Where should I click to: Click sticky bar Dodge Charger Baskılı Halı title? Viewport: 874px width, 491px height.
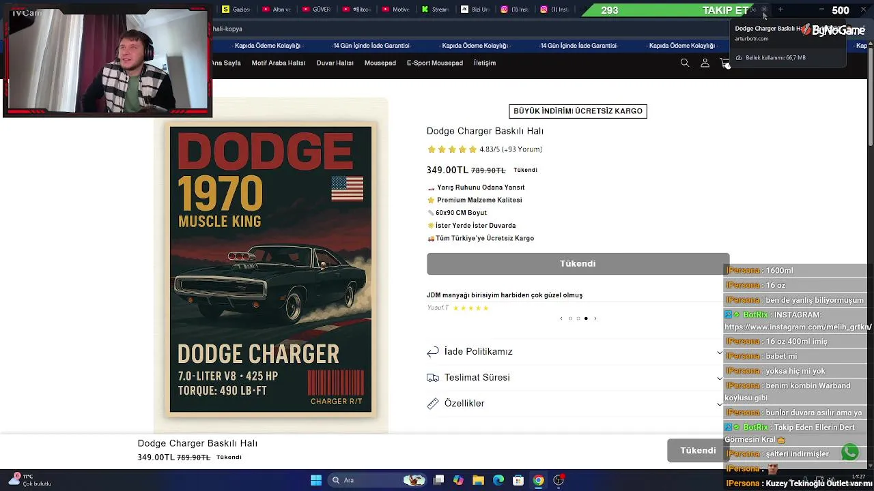197,443
